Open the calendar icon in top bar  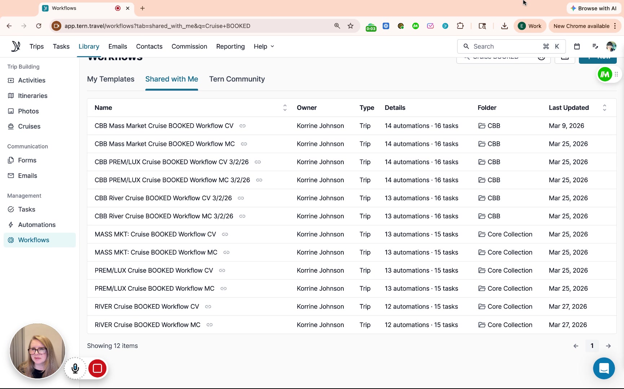(577, 46)
